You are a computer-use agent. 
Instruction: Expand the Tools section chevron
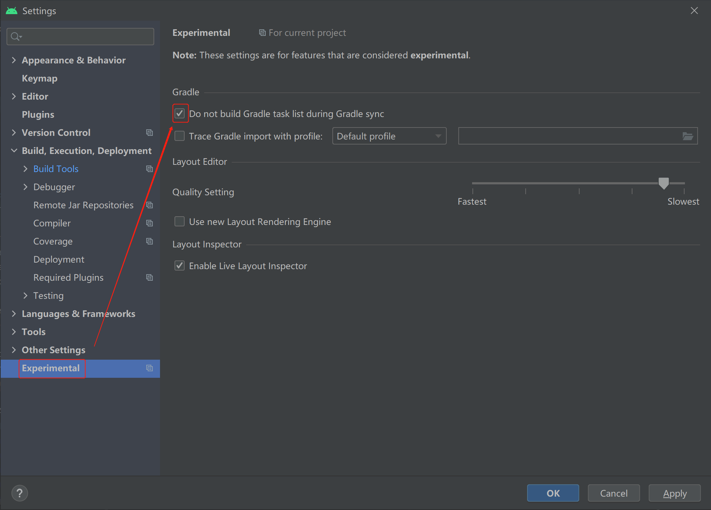point(14,332)
